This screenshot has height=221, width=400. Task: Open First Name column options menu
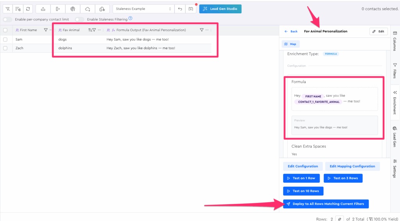(51, 30)
